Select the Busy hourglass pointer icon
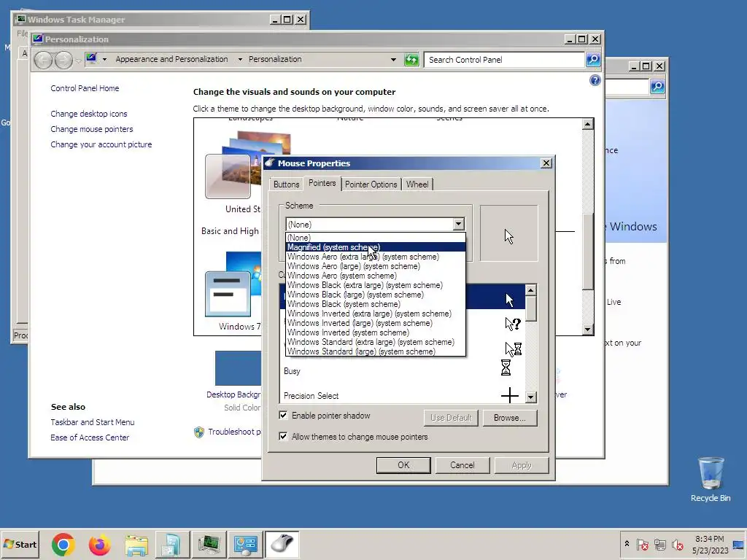747x560 pixels. (x=506, y=367)
